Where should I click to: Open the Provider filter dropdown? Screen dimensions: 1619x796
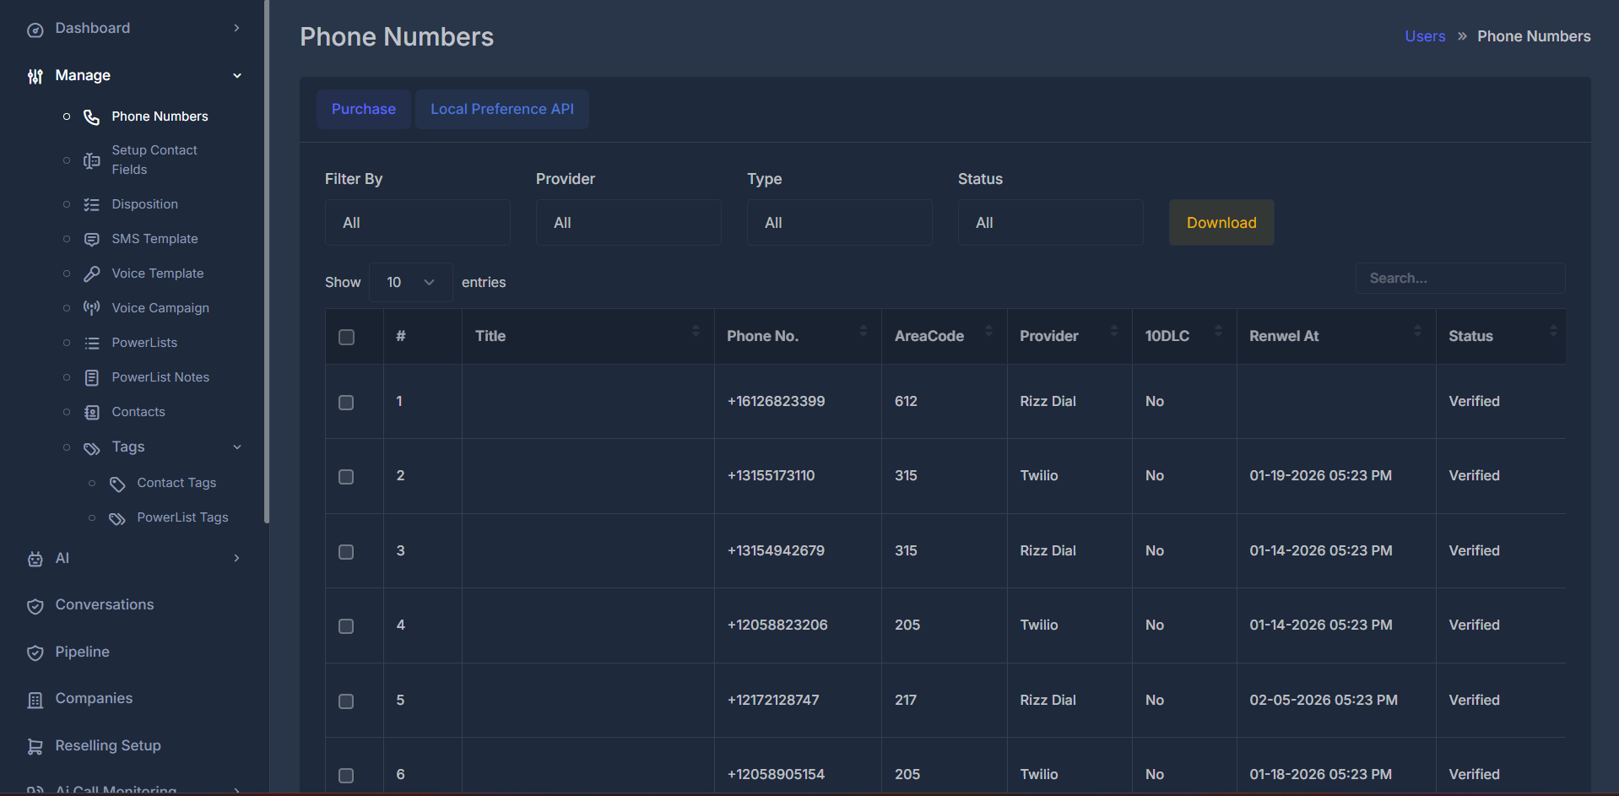[628, 222]
